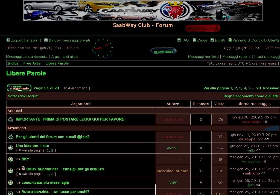Viewport: 280px width, 195px height.
Task: Jump to first unread post in Rolex Submariner
Action: [x=18, y=169]
